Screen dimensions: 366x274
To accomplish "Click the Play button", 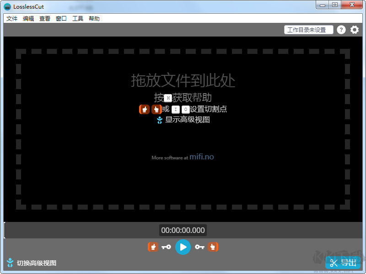I will coord(183,247).
